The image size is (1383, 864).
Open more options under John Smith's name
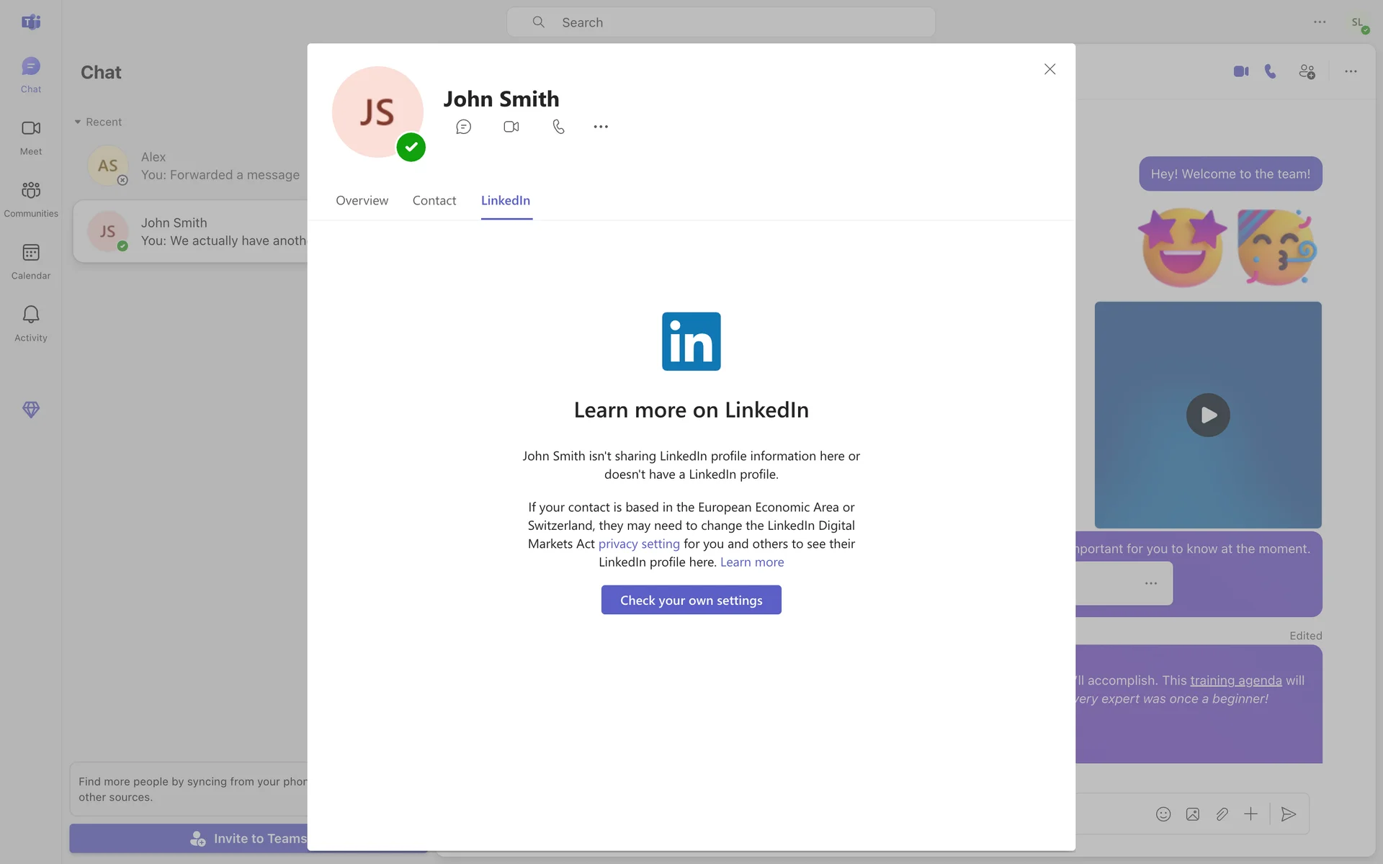click(601, 127)
